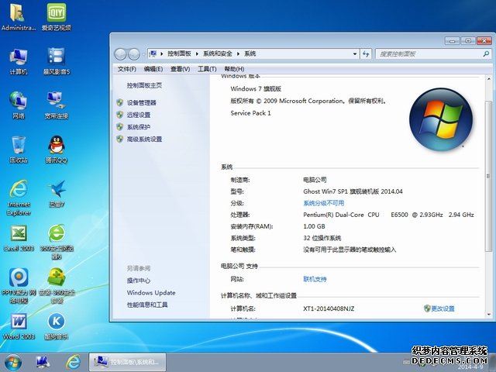Open the 安装360安全卫士 desktop icon
496x372 pixels.
click(x=57, y=286)
